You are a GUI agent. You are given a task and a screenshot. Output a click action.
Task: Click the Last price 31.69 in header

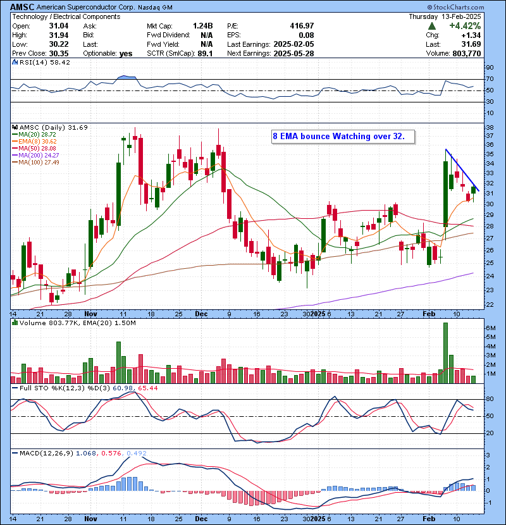pyautogui.click(x=471, y=44)
